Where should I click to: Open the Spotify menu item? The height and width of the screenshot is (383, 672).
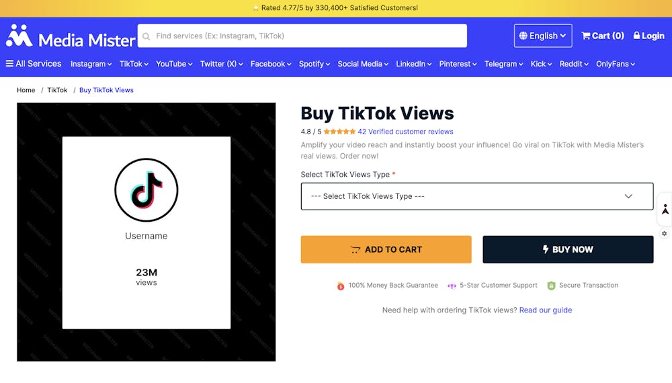(314, 64)
